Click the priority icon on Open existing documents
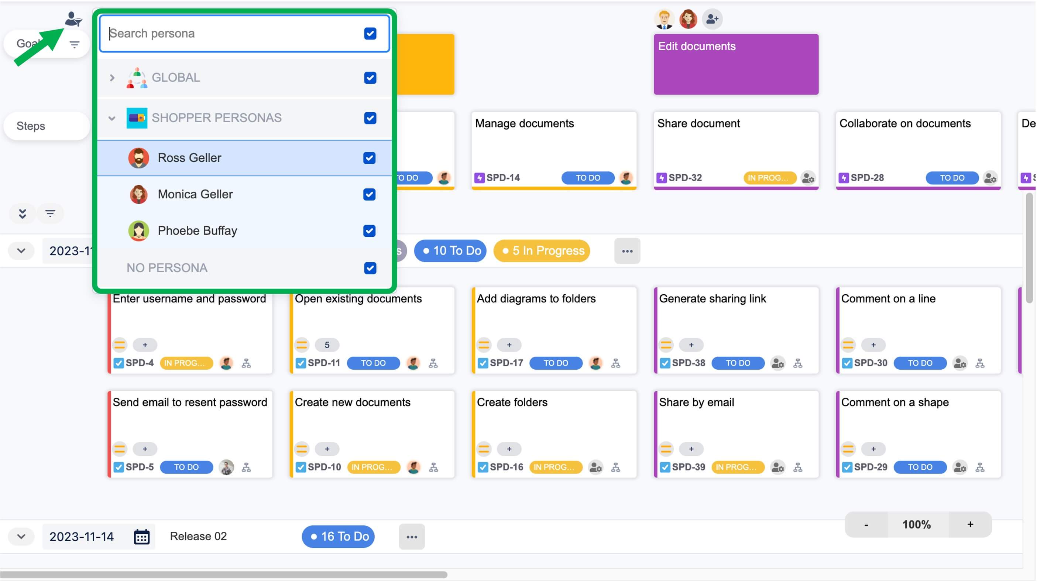The width and height of the screenshot is (1037, 582). coord(302,345)
